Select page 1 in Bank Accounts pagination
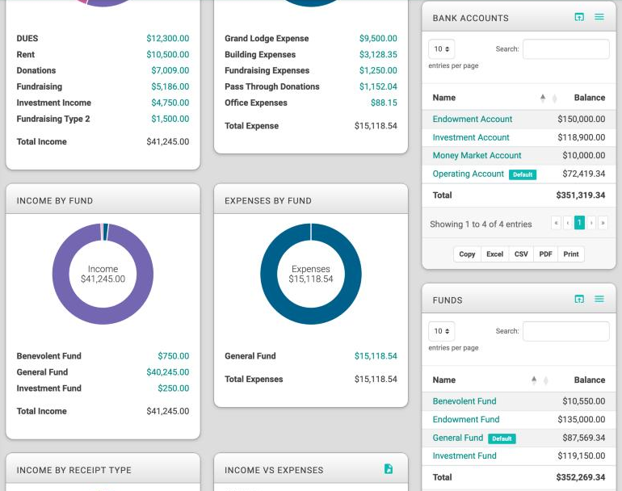622x491 pixels. [579, 223]
